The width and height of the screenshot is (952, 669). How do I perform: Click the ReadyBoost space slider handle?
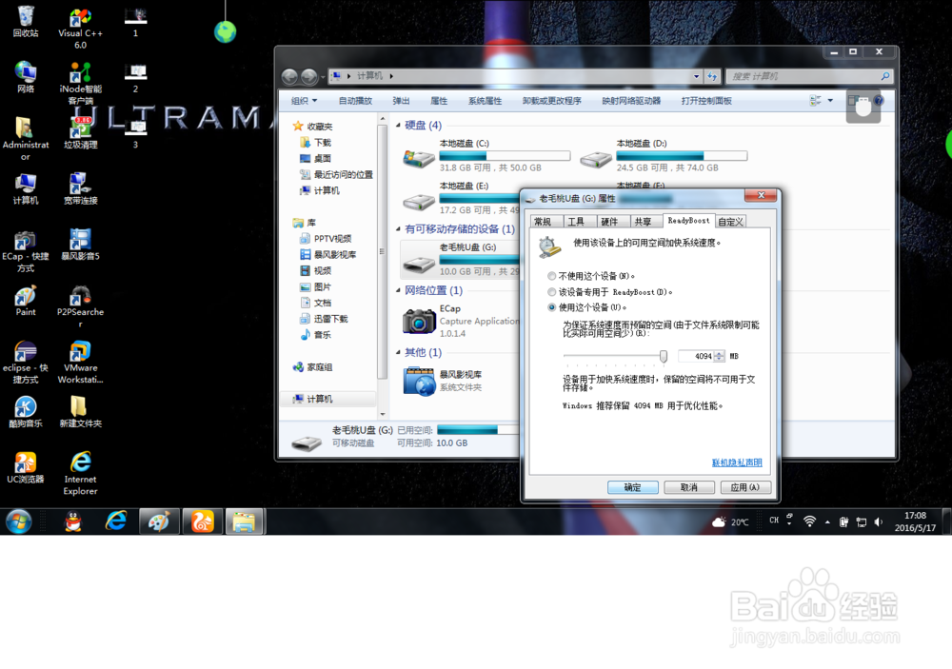664,356
